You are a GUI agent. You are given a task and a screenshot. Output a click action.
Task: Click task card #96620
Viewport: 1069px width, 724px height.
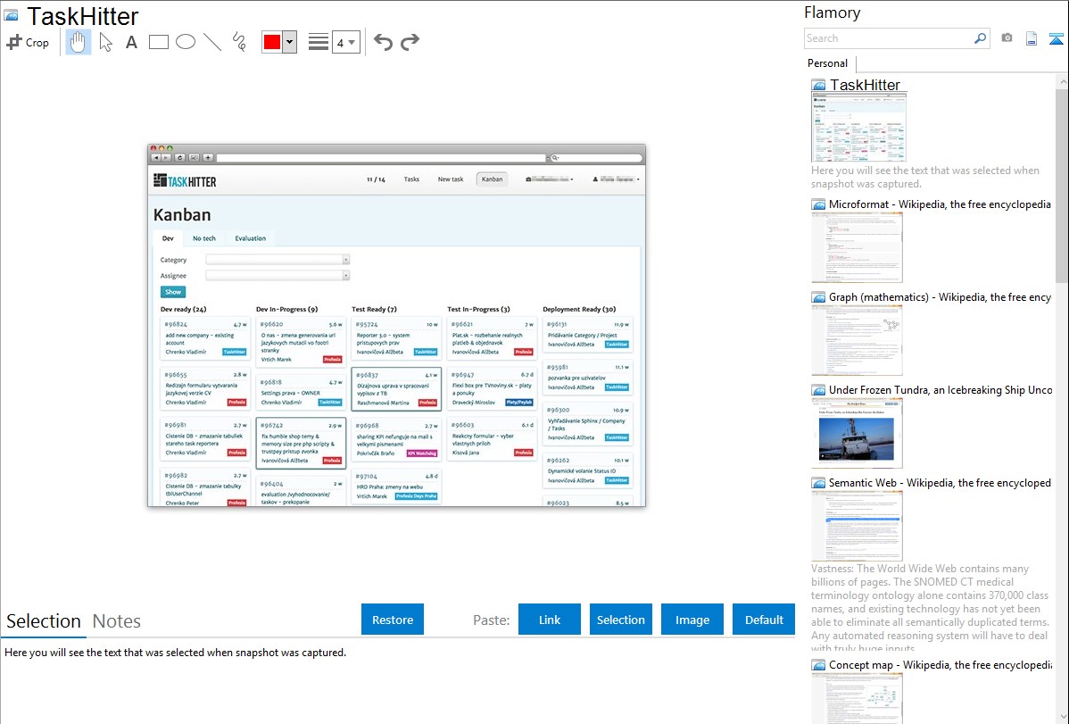click(301, 342)
